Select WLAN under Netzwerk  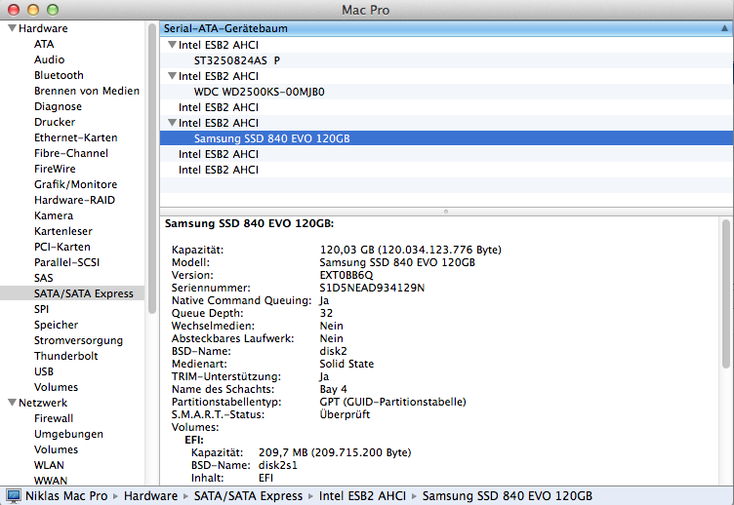[49, 465]
